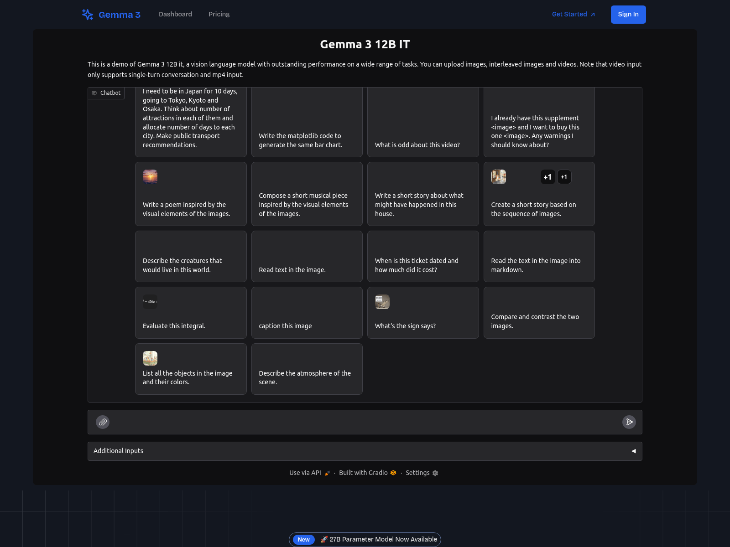Click the Gradio icon in the footer

[393, 473]
